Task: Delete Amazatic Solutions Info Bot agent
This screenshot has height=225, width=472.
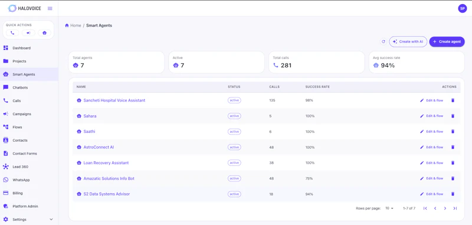Action: pos(453,178)
